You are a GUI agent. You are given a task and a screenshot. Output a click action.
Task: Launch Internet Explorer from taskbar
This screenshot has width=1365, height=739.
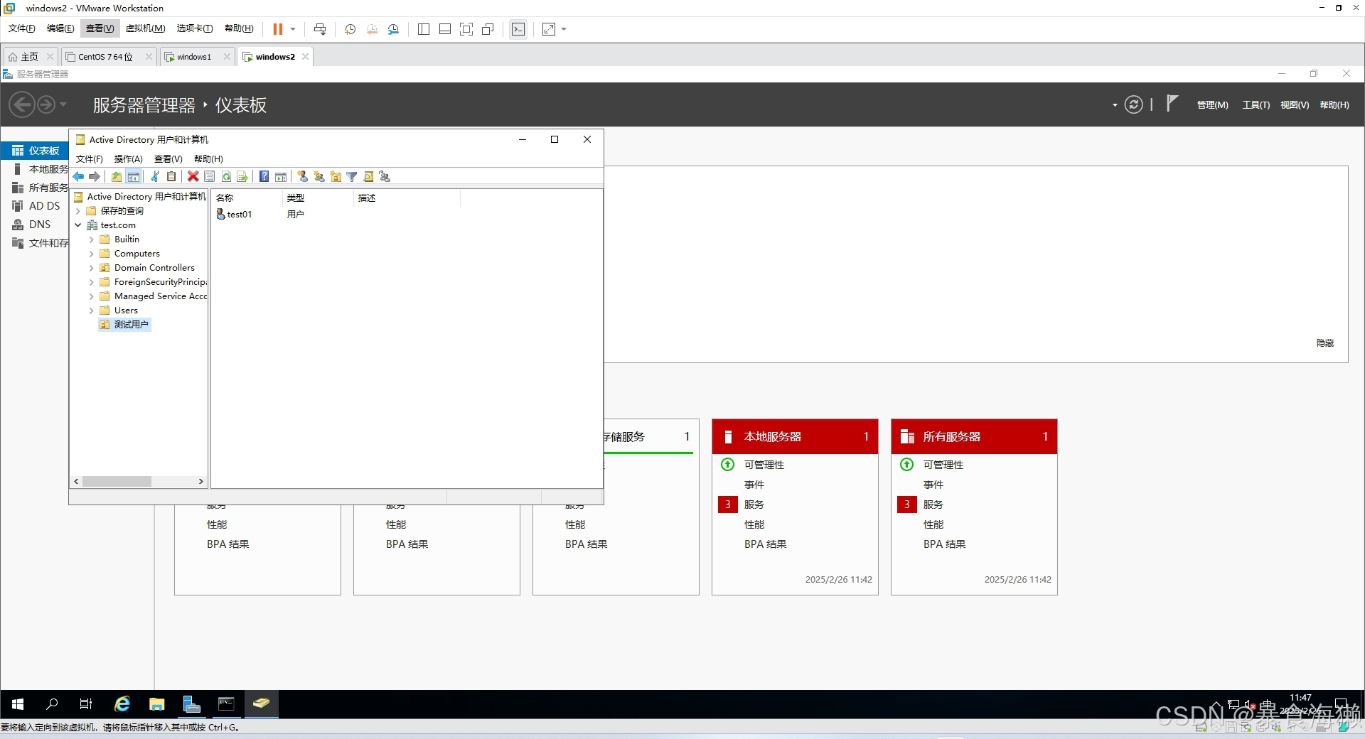tap(122, 703)
